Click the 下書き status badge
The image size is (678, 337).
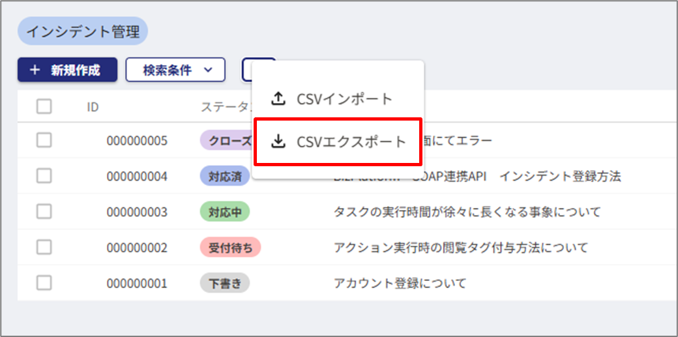click(x=224, y=283)
